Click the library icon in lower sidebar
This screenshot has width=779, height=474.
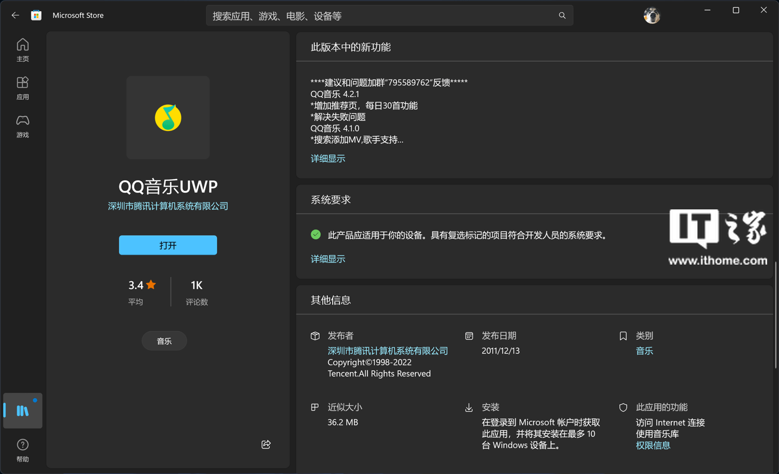(x=22, y=410)
